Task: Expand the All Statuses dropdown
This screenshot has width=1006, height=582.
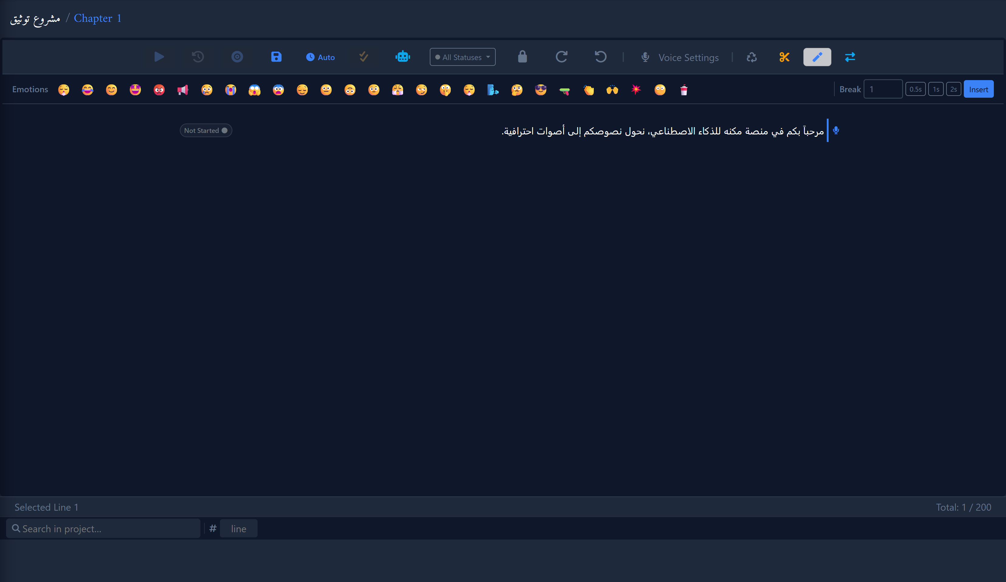Action: 463,57
